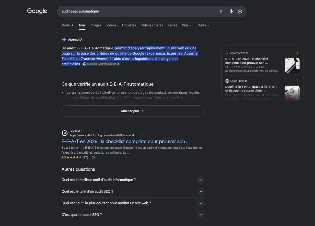Open the Outils dropdown
315x226 pixels.
203,25
